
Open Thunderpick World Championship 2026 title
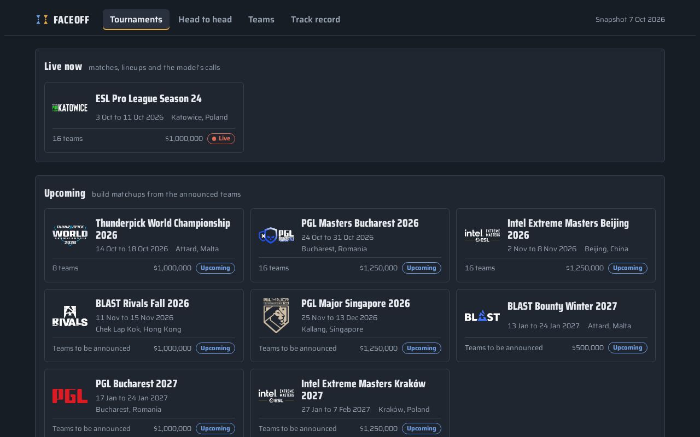163,229
